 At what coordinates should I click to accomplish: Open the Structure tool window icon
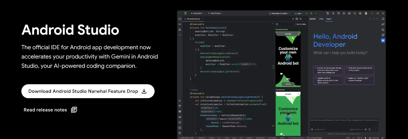coord(180,29)
